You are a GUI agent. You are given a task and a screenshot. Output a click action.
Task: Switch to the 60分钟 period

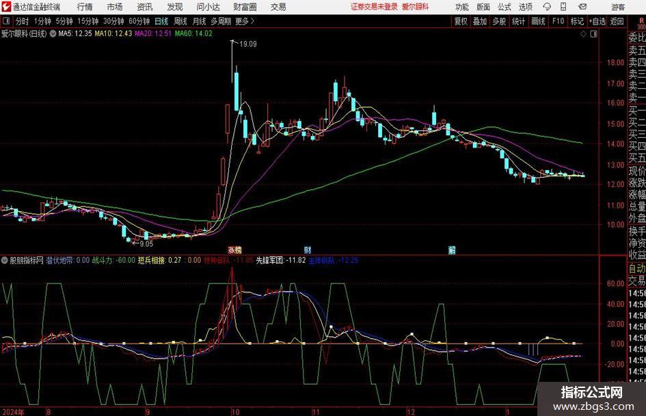click(139, 21)
